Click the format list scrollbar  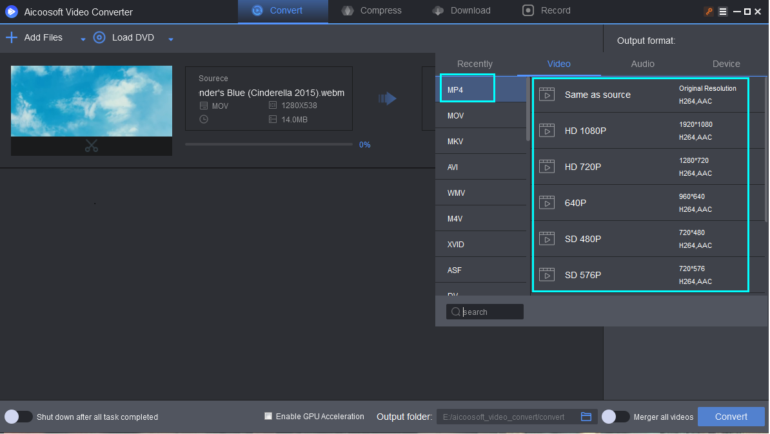pyautogui.click(x=528, y=109)
